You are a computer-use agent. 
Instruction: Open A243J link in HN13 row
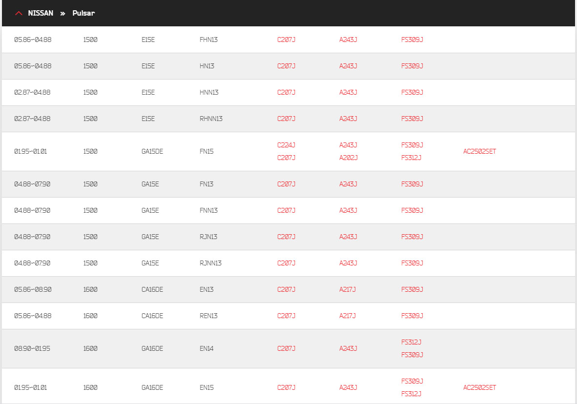[x=348, y=66]
